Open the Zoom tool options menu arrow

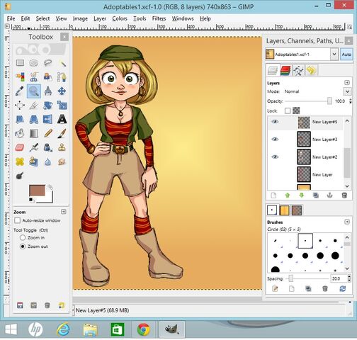[x=63, y=212]
